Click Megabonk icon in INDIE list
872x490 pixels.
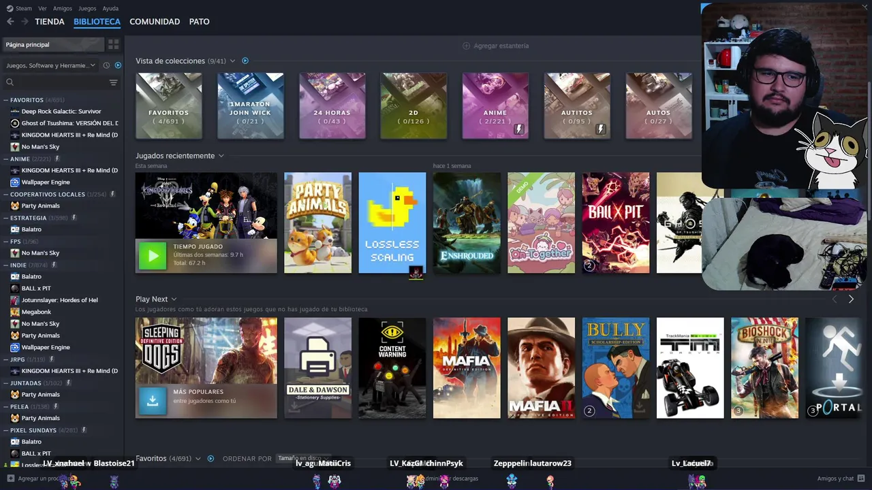pyautogui.click(x=15, y=312)
